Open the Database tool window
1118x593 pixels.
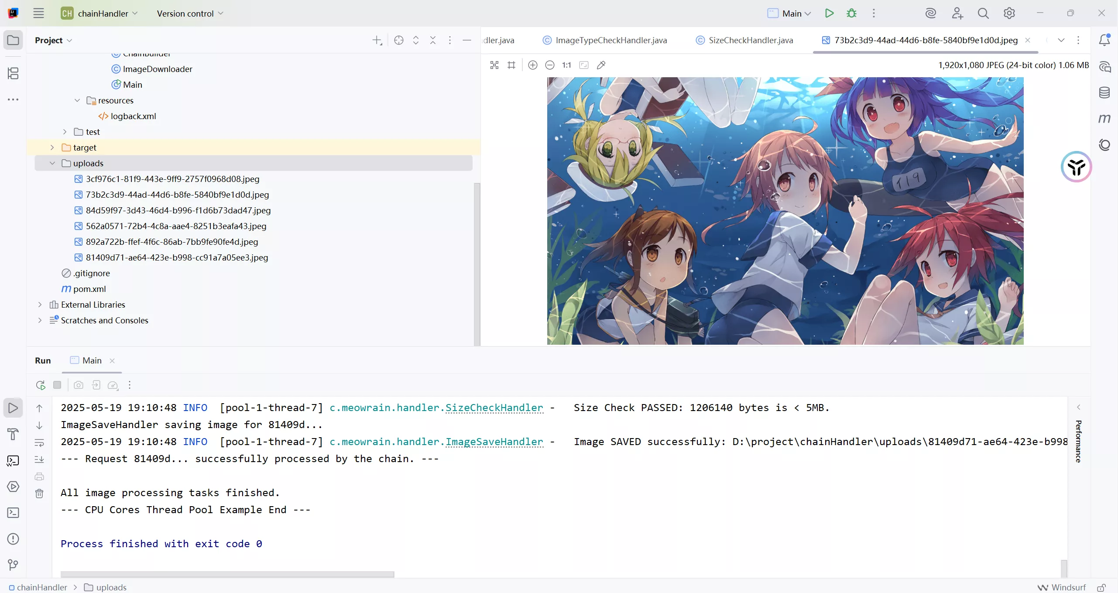click(x=1104, y=93)
